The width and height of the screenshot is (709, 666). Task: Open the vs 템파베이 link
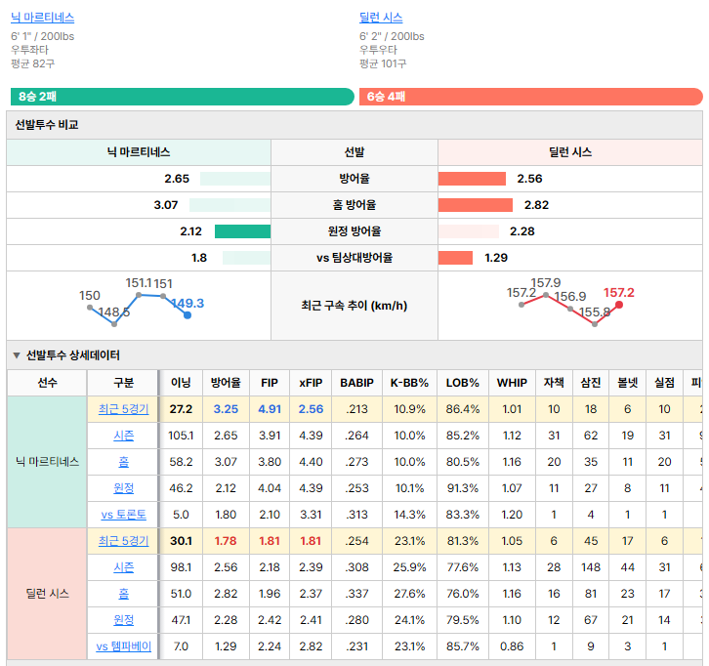pos(123,646)
